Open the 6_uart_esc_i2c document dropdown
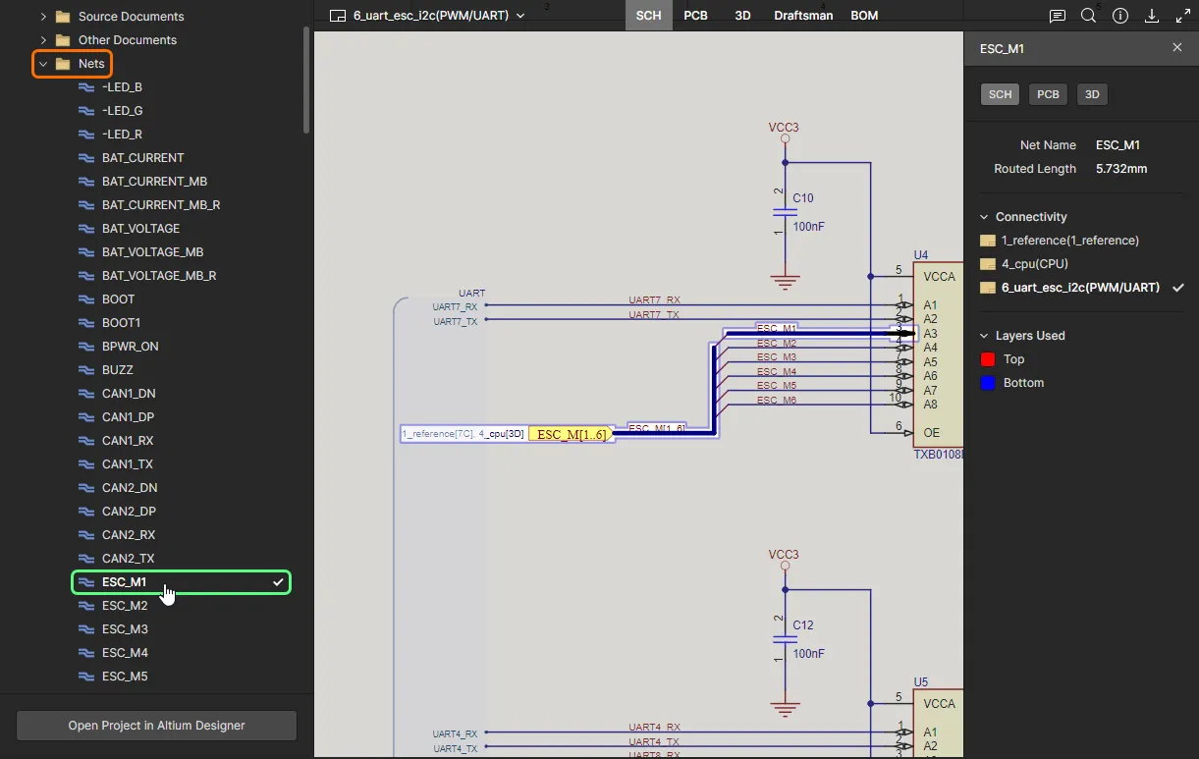This screenshot has width=1199, height=759. click(x=520, y=16)
